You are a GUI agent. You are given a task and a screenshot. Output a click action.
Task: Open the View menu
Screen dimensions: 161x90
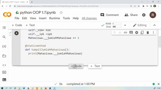33,18
